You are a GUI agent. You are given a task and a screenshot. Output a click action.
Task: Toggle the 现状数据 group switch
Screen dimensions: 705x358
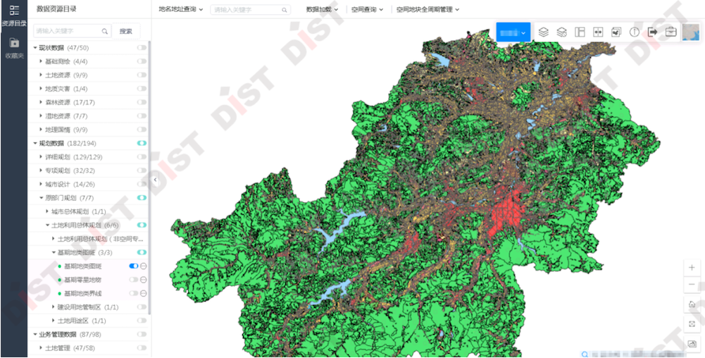coord(142,48)
